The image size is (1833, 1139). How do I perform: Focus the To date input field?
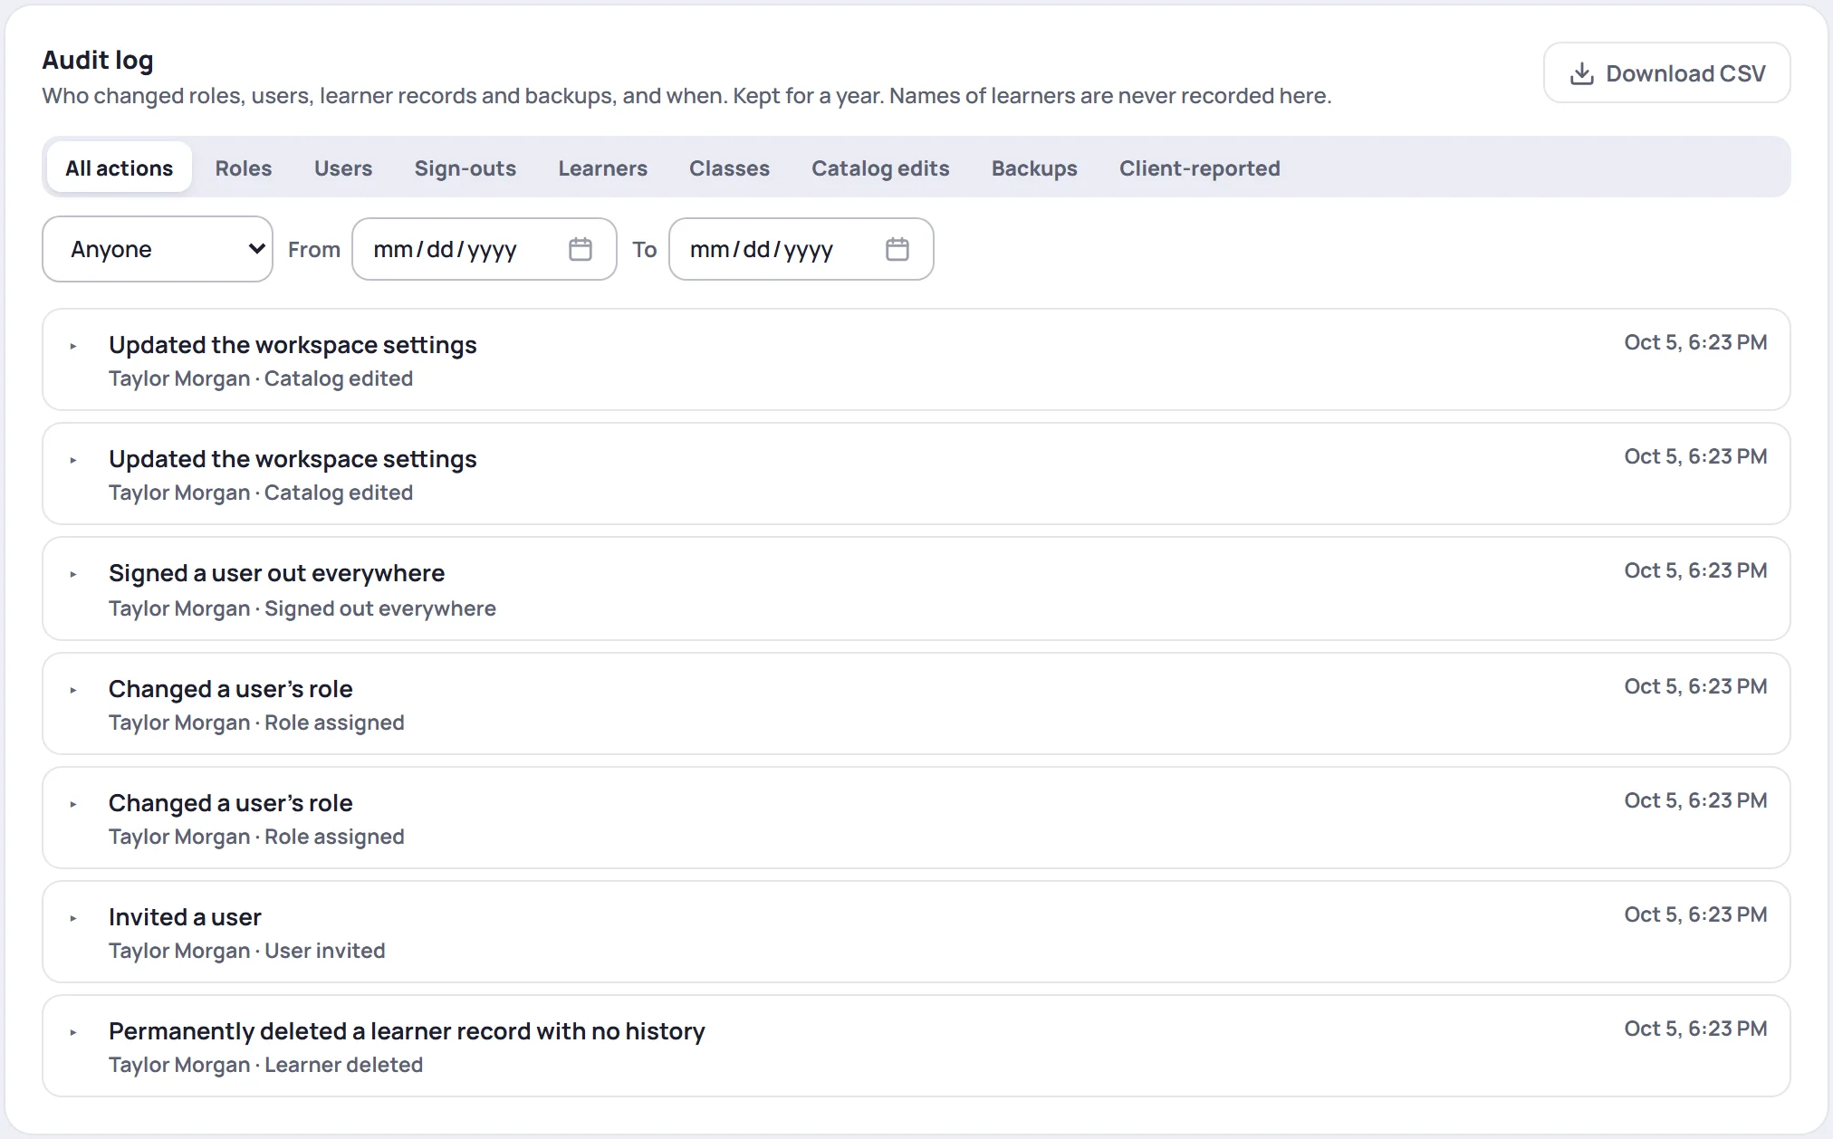(801, 249)
